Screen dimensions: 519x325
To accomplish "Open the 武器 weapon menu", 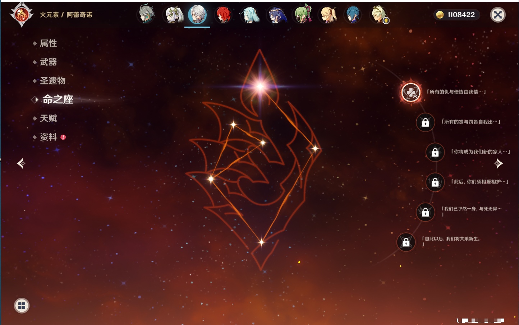I will pyautogui.click(x=48, y=62).
